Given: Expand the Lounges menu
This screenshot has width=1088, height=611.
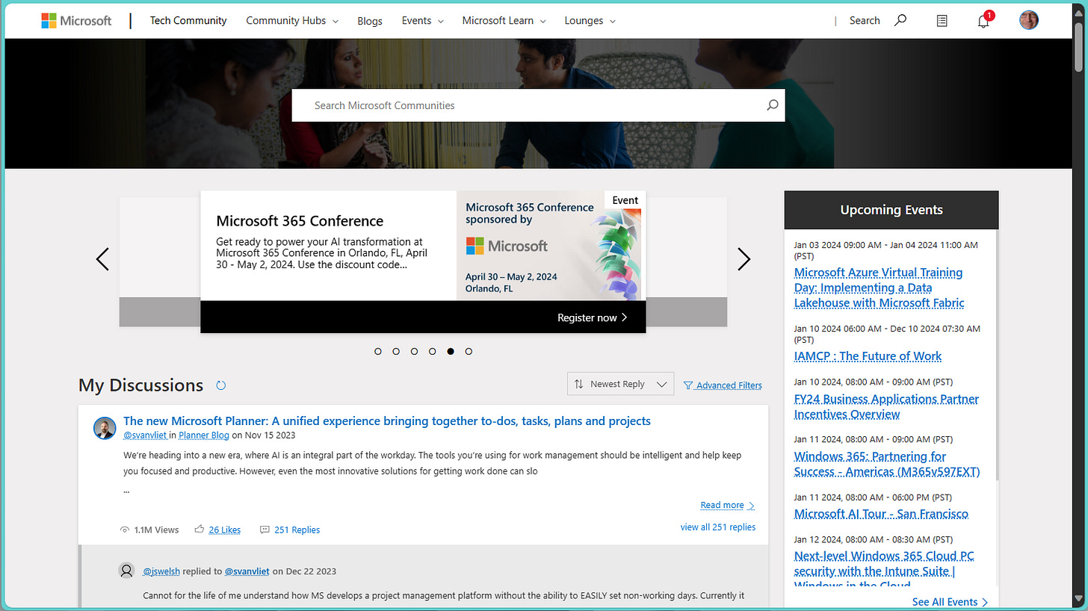Looking at the screenshot, I should 590,21.
